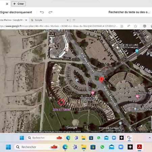
Task: Click the Rechercher search box on real taskbar
Action: pyautogui.click(x=37, y=147)
